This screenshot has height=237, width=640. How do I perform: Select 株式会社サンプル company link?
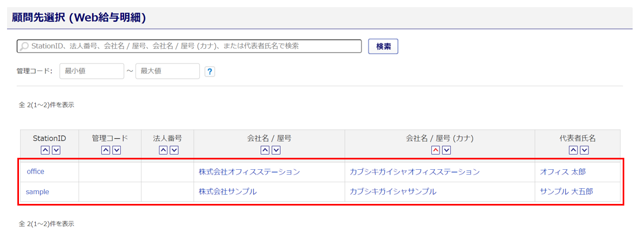coord(228,191)
